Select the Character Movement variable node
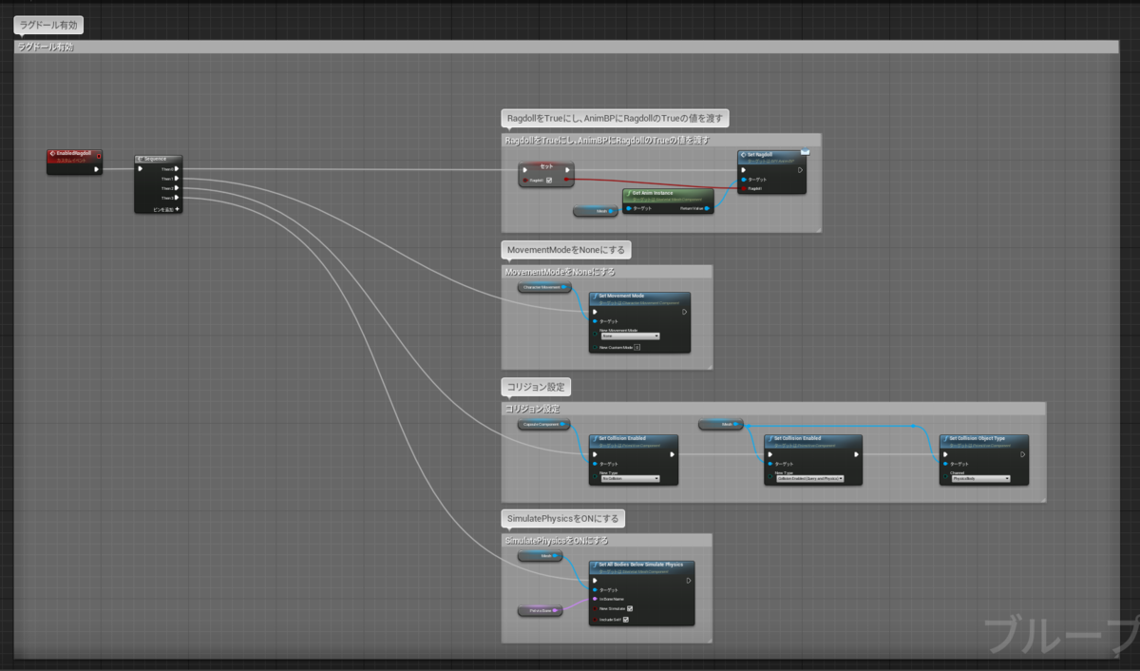The height and width of the screenshot is (671, 1140). click(x=544, y=287)
